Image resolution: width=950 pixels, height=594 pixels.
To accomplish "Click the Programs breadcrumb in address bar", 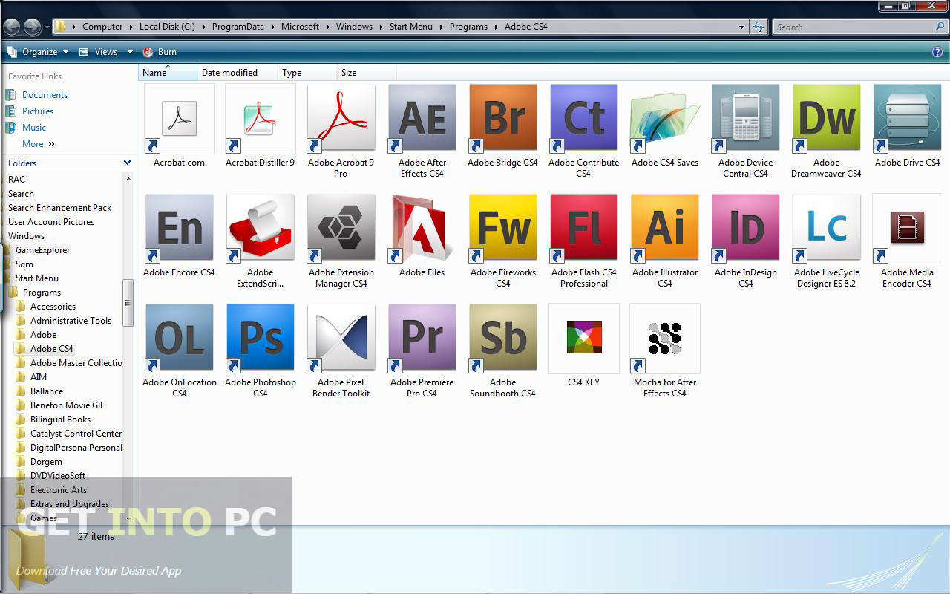I will click(468, 27).
